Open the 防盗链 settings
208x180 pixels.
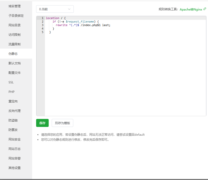pos(13,120)
